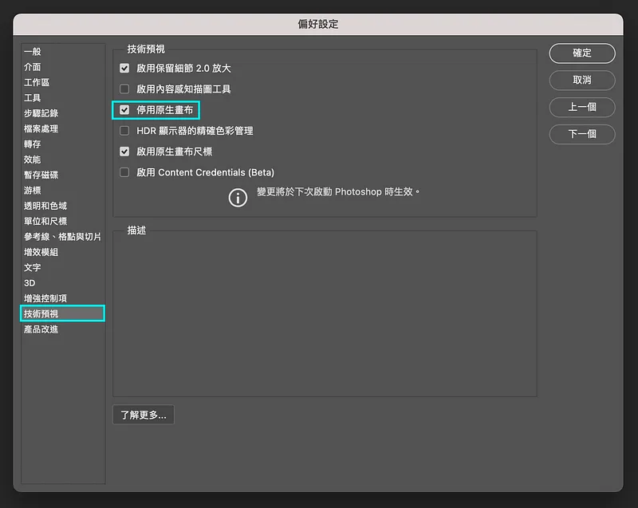638x508 pixels.
Task: Click the 偏好設定 dialog title bar
Action: click(x=318, y=24)
